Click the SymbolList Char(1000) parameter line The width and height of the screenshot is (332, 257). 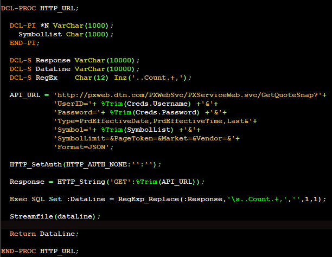(66, 34)
